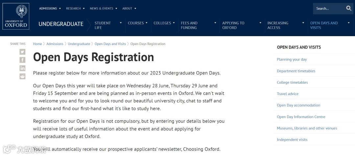Open Independent visits sidebar link

pyautogui.click(x=292, y=140)
